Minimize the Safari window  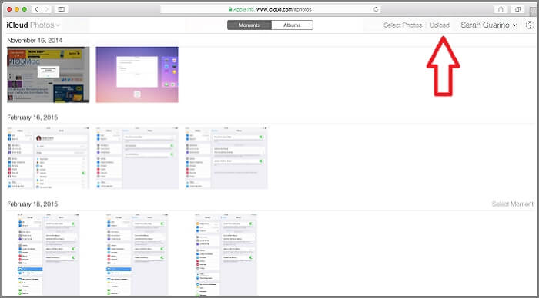coord(17,9)
